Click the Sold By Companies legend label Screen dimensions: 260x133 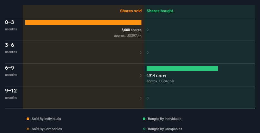click(47, 129)
